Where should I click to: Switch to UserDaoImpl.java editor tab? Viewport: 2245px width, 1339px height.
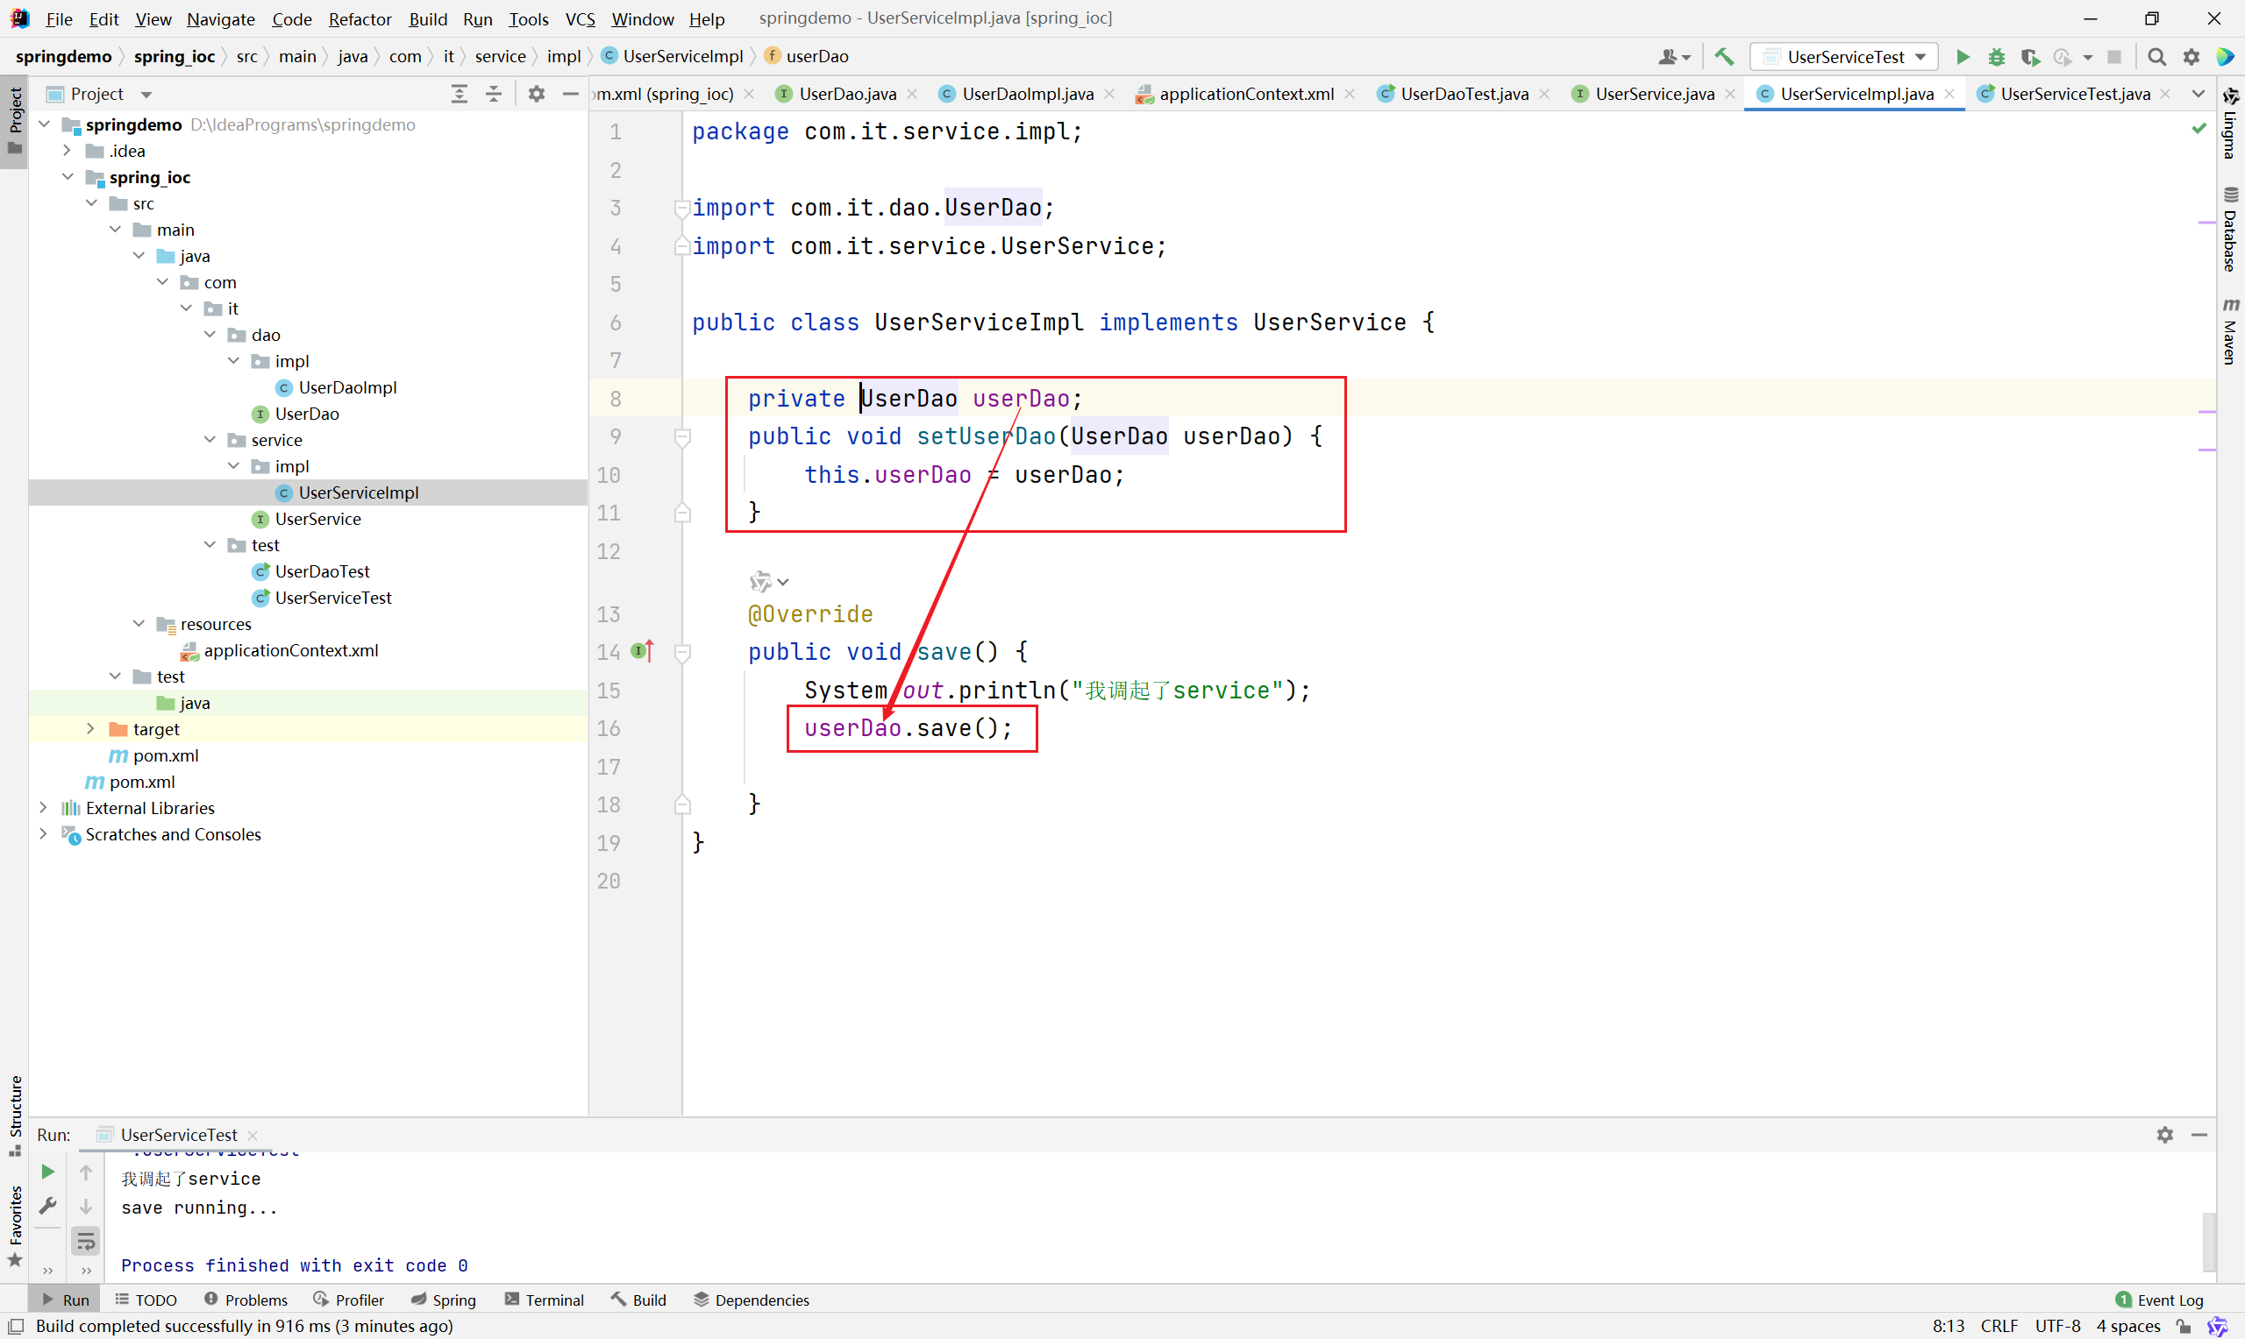pos(1027,94)
